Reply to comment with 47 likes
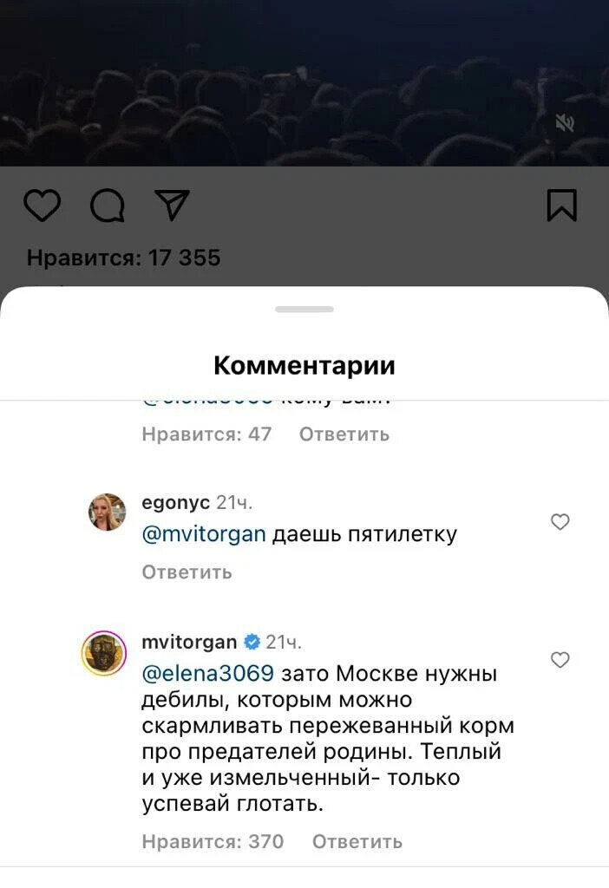Viewport: 609px width, 888px height. (344, 434)
